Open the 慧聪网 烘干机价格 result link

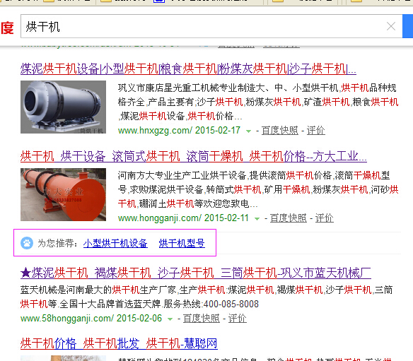tap(119, 343)
